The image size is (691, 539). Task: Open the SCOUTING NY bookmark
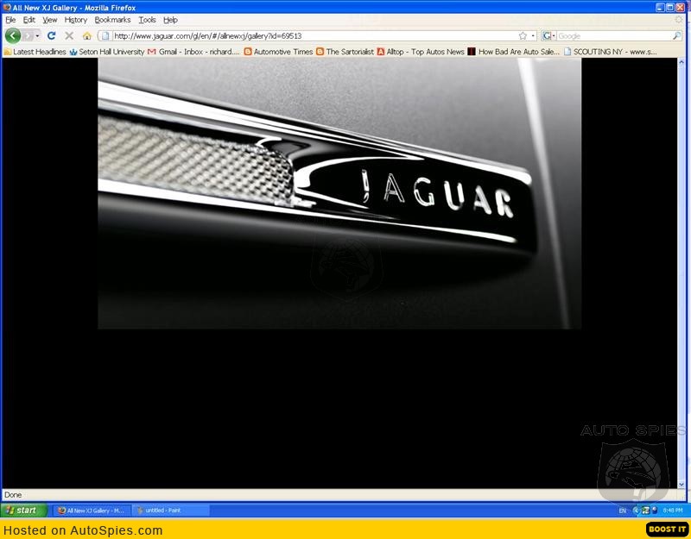pyautogui.click(x=611, y=52)
